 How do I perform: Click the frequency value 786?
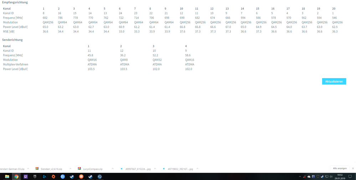pyautogui.click(x=60, y=18)
